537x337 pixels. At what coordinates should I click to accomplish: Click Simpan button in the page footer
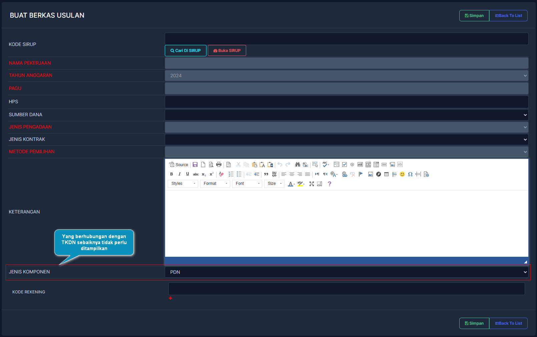pos(474,323)
